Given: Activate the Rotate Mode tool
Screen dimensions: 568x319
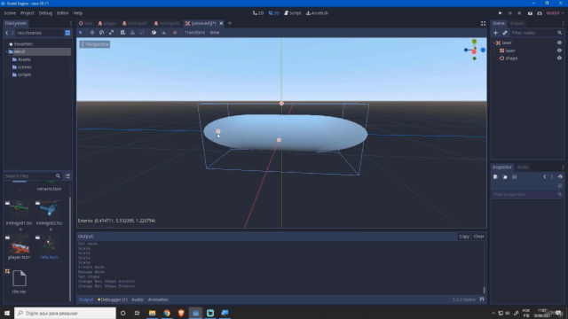Looking at the screenshot, I should (x=102, y=33).
